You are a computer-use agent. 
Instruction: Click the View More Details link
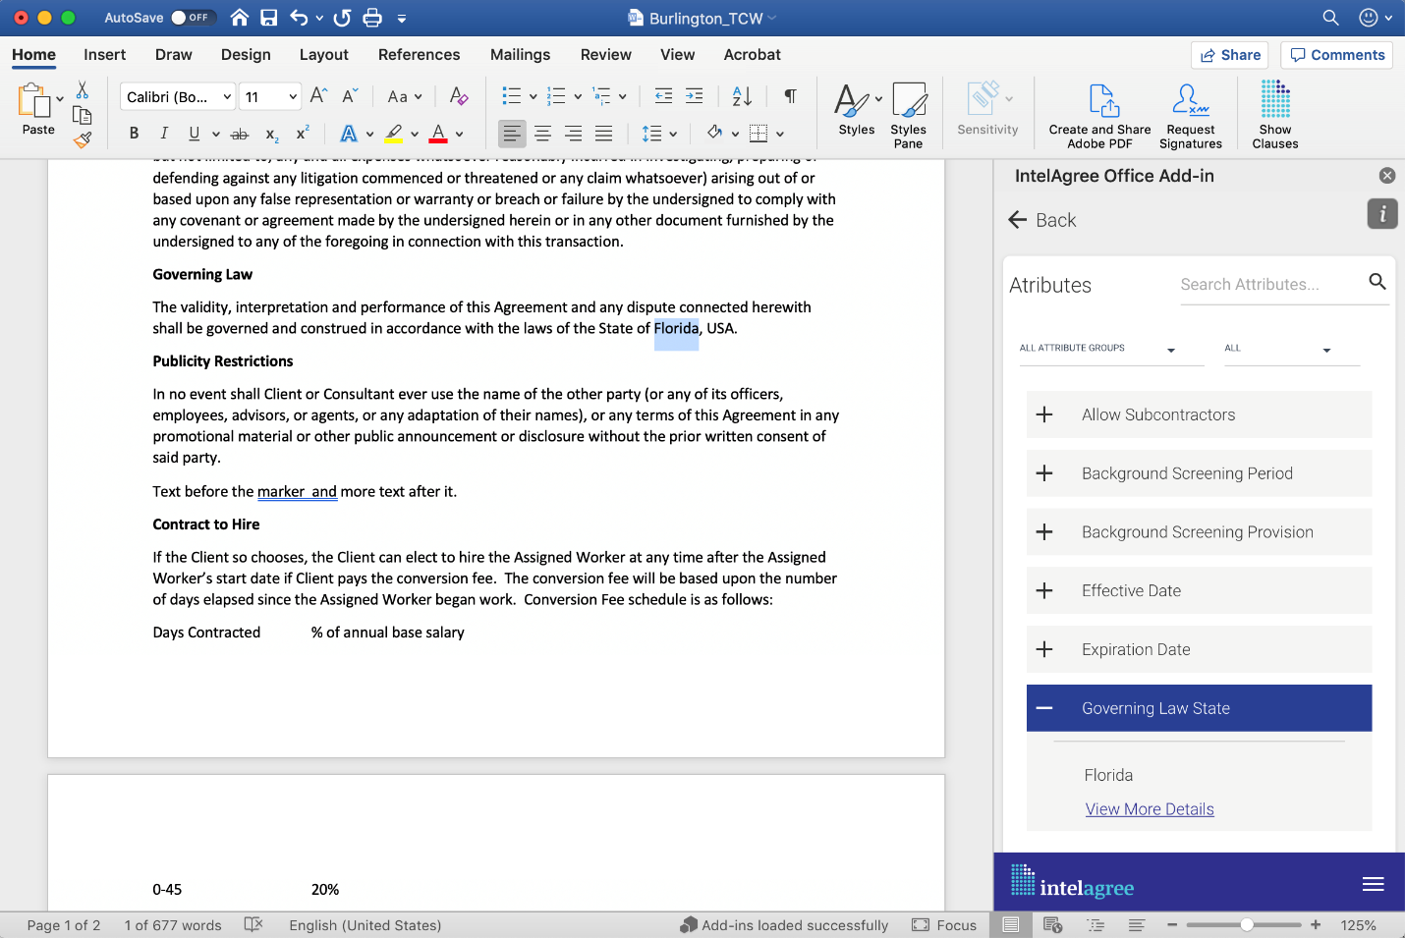coord(1150,808)
